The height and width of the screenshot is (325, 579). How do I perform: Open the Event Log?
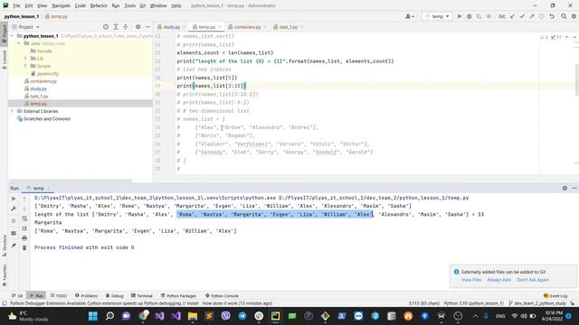pyautogui.click(x=555, y=296)
